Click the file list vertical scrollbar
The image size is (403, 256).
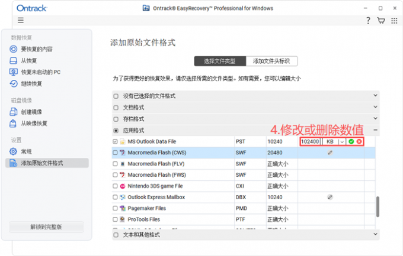tap(378, 206)
